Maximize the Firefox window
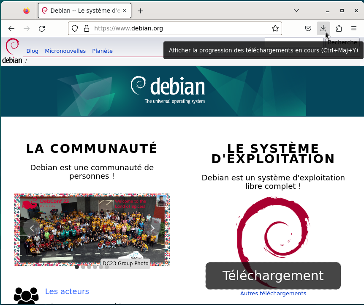364x305 pixels. tap(342, 11)
